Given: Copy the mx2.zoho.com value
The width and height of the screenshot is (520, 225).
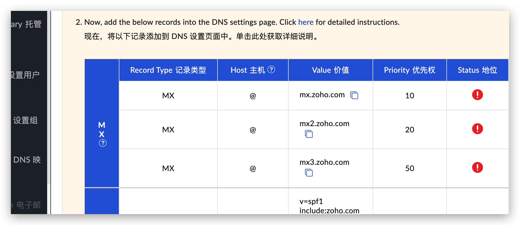Looking at the screenshot, I should click(x=309, y=134).
